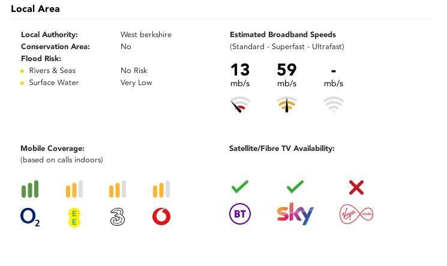Click the EE network logo
This screenshot has height=266, width=447.
click(74, 216)
